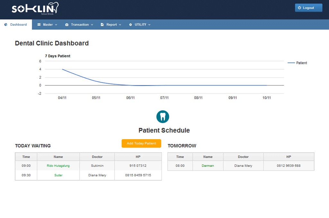
Task: Open tomorrow's patient Darman link
Action: tap(208, 166)
